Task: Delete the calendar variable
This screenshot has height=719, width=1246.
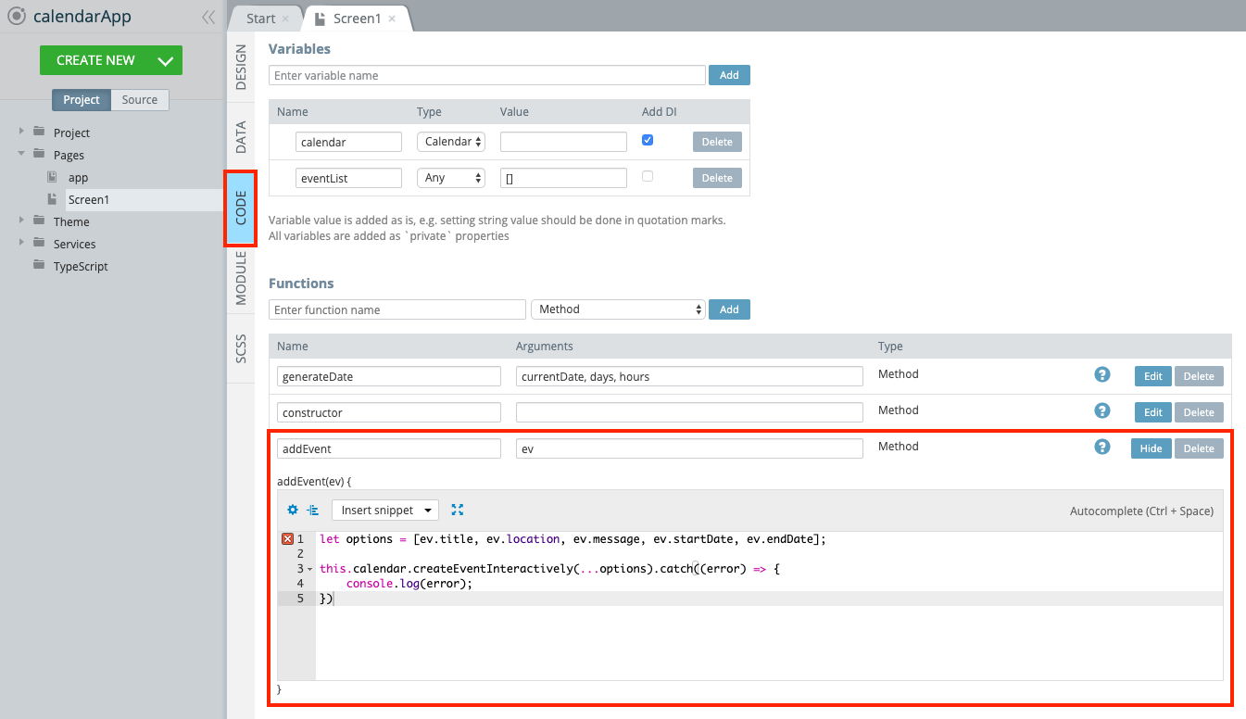Action: (x=717, y=142)
